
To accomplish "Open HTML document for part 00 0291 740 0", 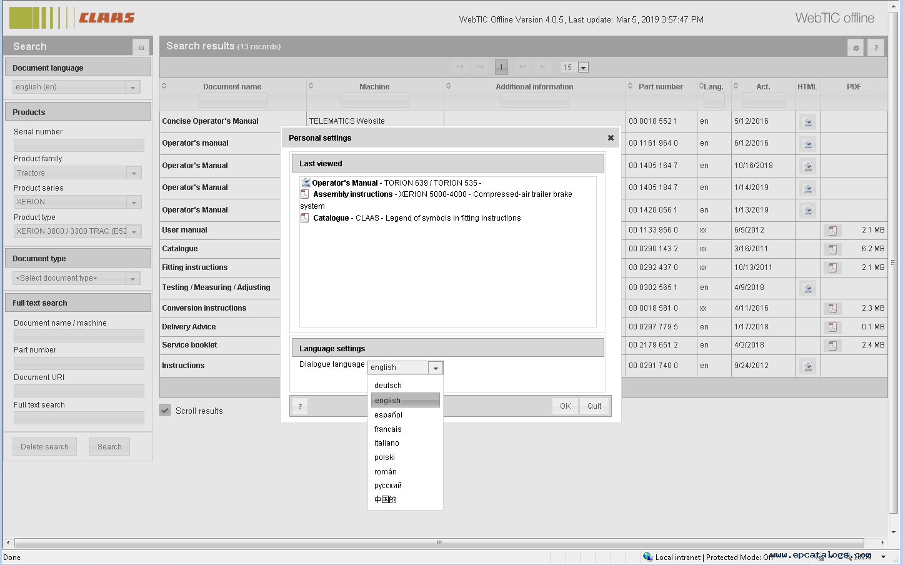I will click(x=807, y=366).
